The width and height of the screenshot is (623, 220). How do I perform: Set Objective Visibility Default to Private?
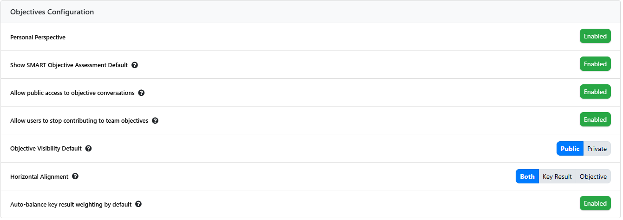coord(597,149)
